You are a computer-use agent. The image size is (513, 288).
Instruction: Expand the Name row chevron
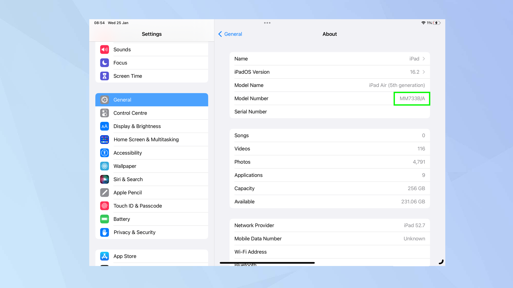(x=424, y=59)
